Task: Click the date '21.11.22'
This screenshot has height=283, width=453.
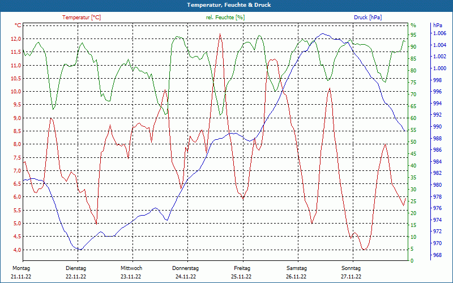Action: click(21, 277)
